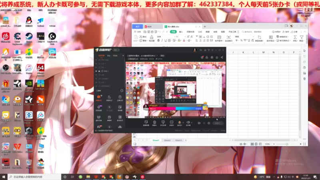Toggle the lock icon on 文本 1 source
The width and height of the screenshot is (320, 180).
click(x=99, y=71)
